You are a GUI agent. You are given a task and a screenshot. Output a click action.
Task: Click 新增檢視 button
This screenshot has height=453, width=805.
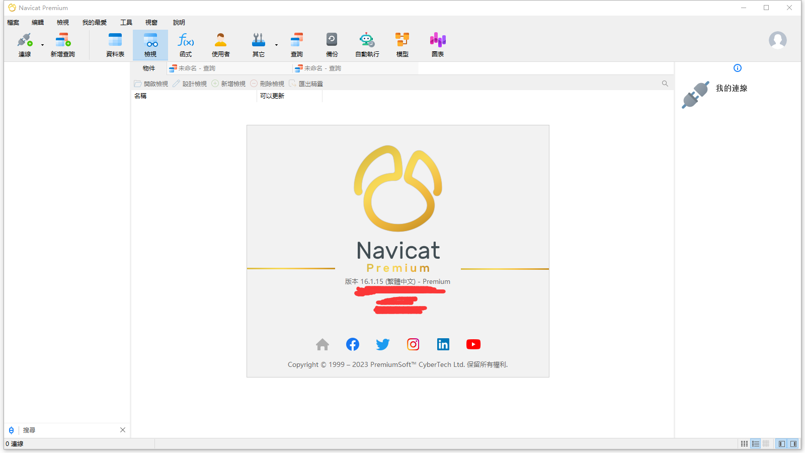click(228, 84)
